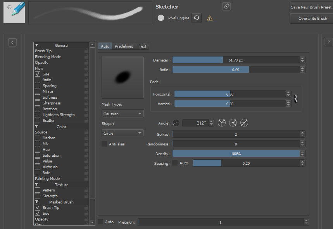Viewport: 333px width, 229px height.
Task: Switch to the Text brush tip tab
Action: point(143,46)
